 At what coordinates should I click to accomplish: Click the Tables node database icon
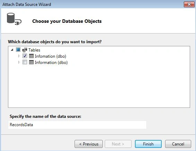point(25,50)
